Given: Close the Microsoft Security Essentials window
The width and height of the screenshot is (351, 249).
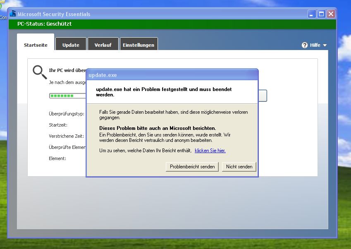Looking at the screenshot, I should [331, 14].
